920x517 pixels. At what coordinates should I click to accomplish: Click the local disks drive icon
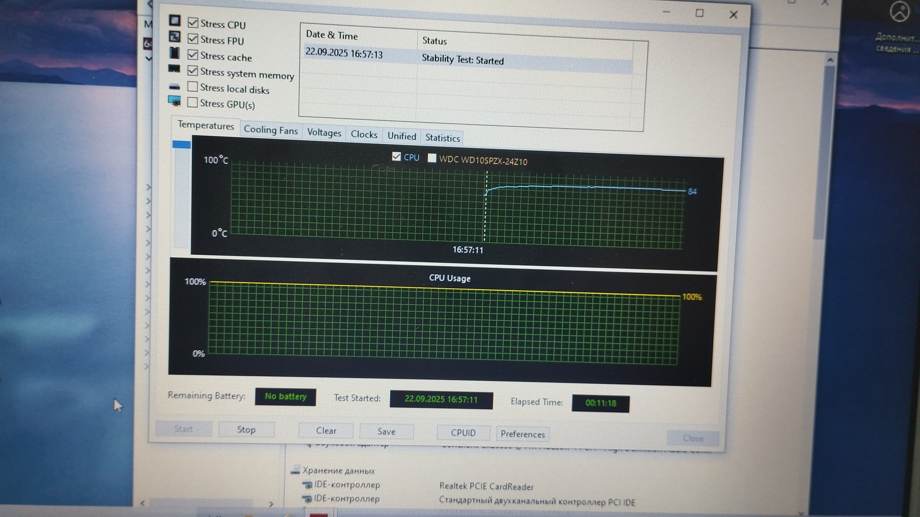point(174,87)
